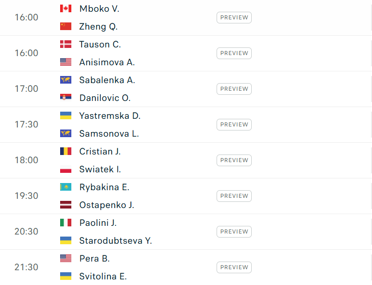Click Poland flag next to Swiatek I.
Viewport: 372px width, 285px height.
[66, 169]
